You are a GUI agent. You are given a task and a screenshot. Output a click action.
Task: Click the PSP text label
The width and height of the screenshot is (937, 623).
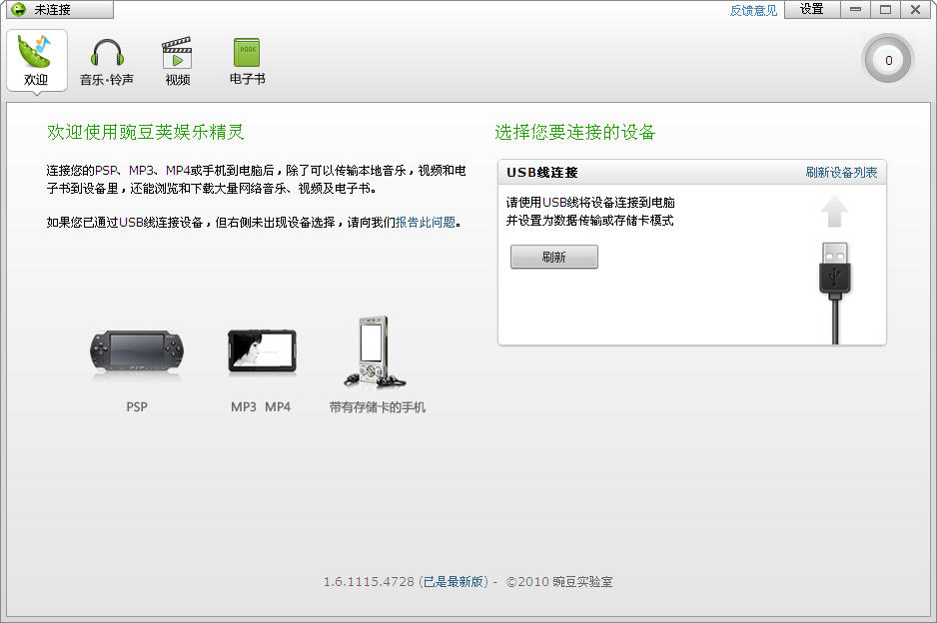tap(137, 407)
